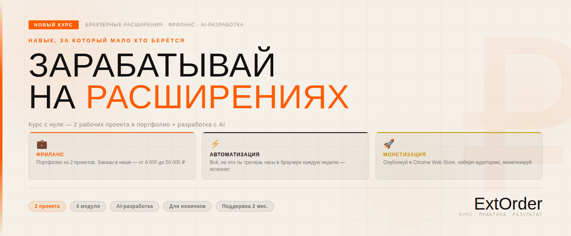Click the ЗАРАБАТЫВАЙ headline text
This screenshot has height=236, width=571.
point(152,65)
